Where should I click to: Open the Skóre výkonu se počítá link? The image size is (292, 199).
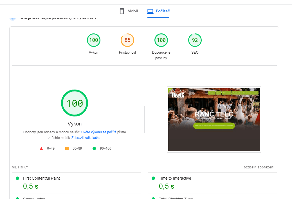click(99, 132)
